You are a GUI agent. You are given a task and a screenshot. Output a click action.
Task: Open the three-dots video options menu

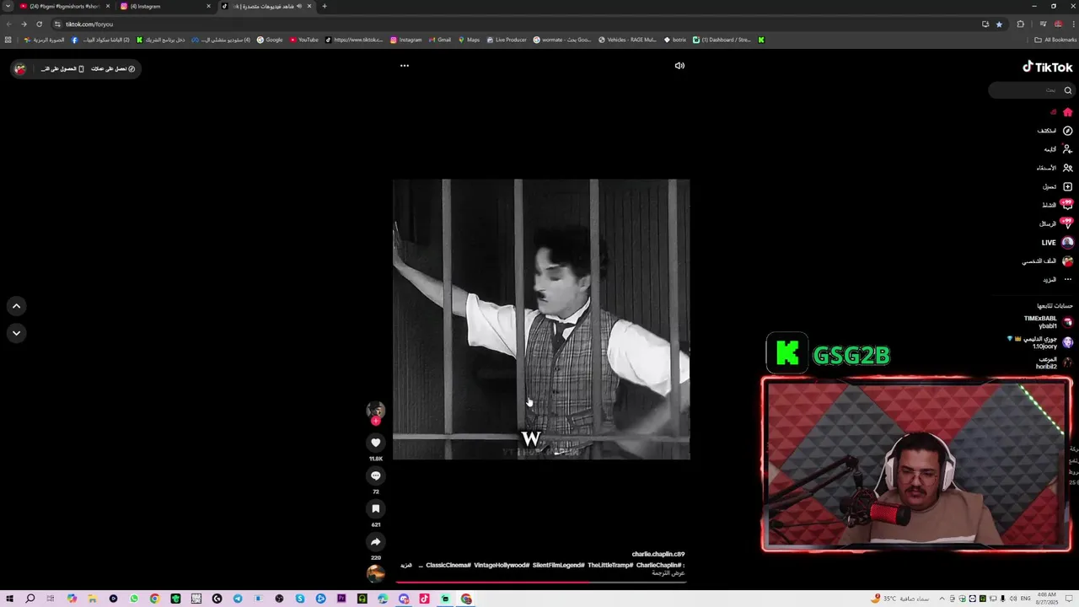(405, 66)
